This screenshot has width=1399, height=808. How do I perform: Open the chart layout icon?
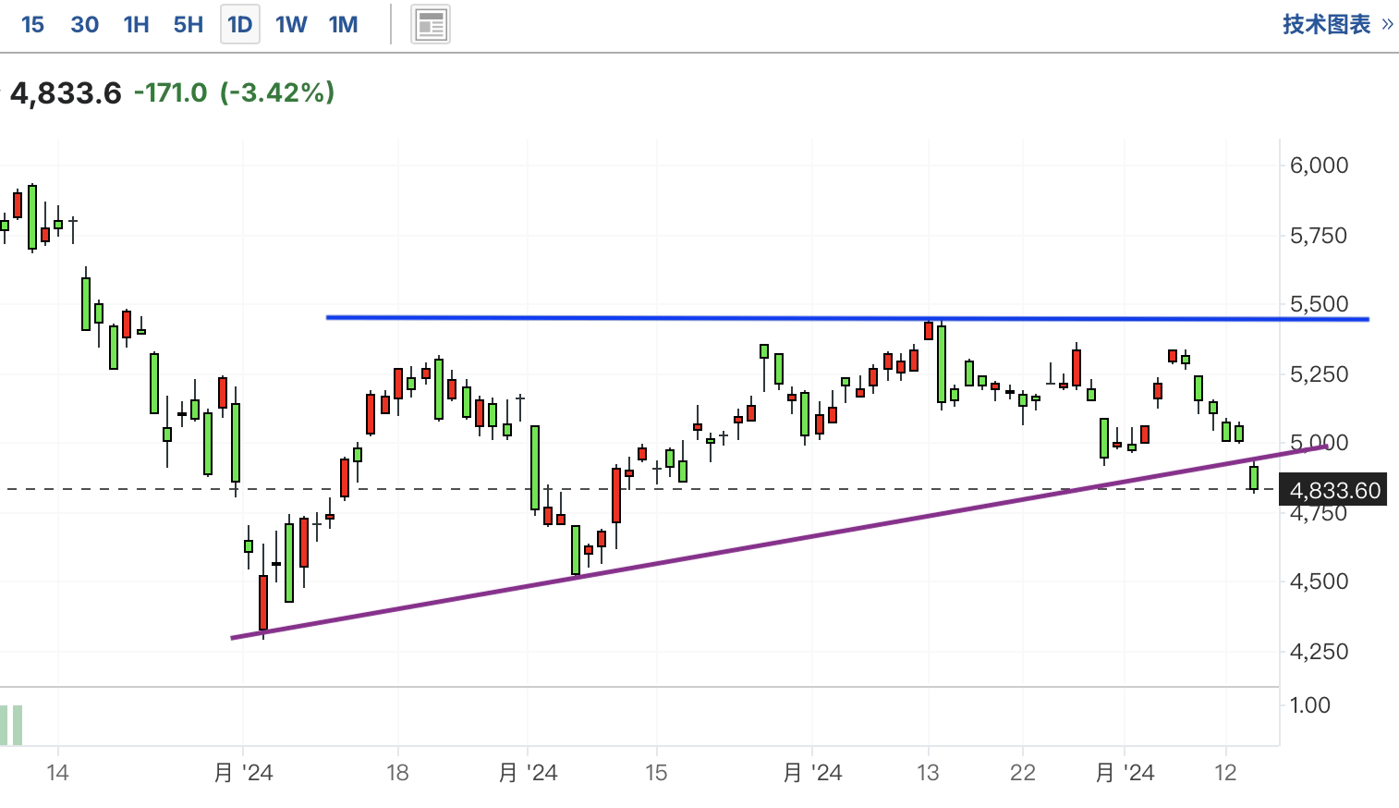coord(431,25)
